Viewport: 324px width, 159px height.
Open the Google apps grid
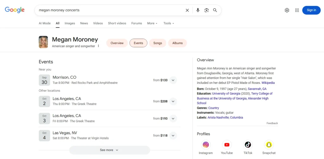point(297,10)
